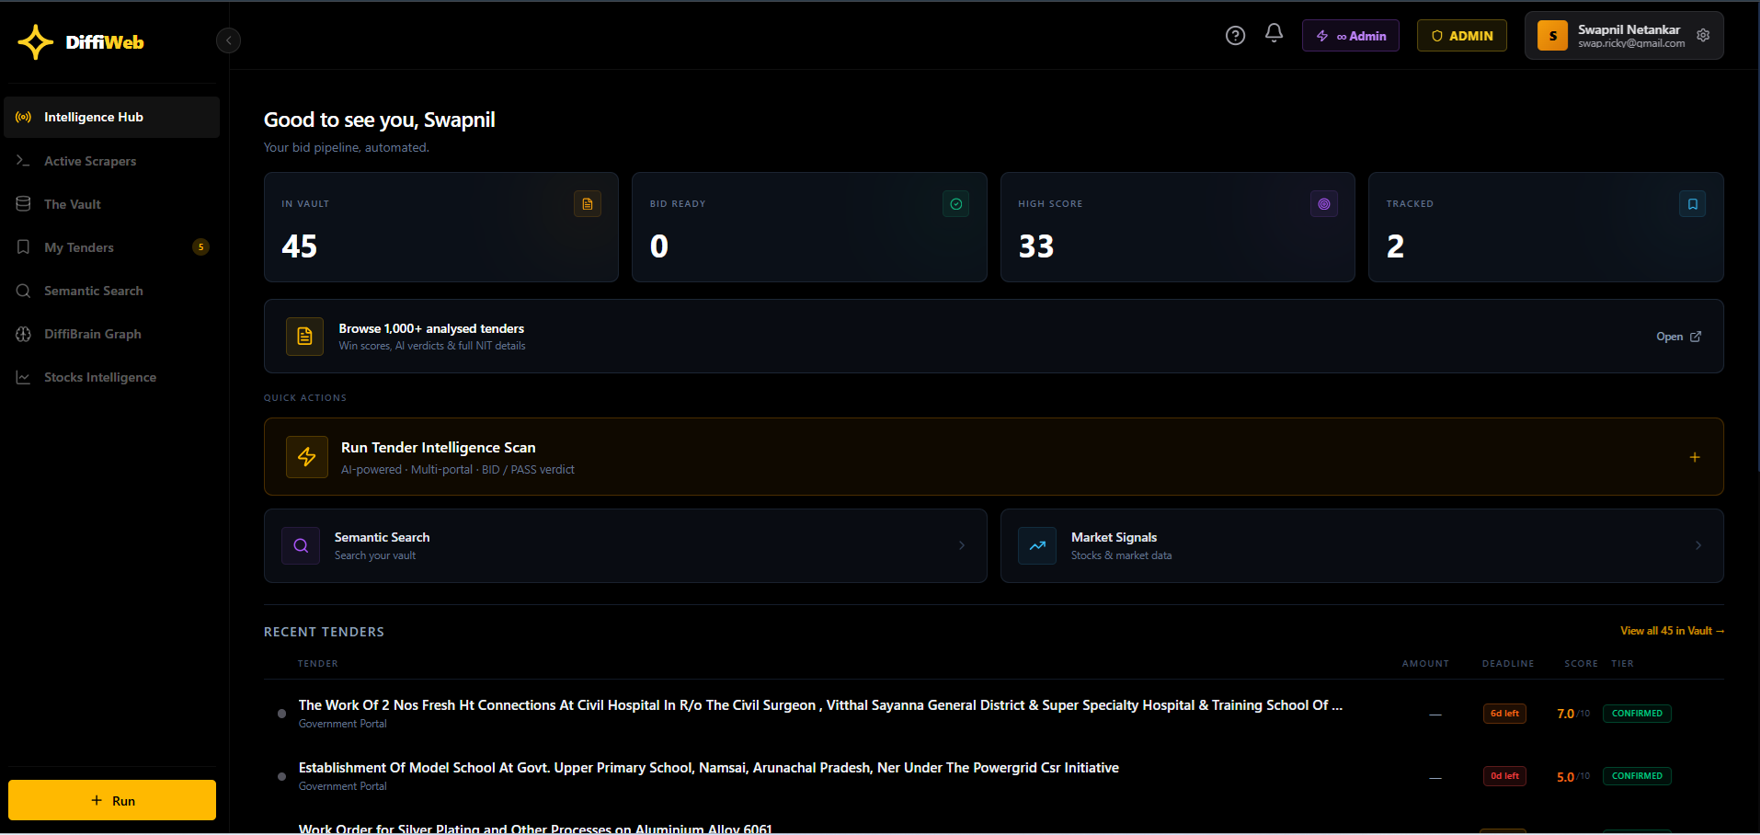Click the 6d left deadline badge
The width and height of the screenshot is (1760, 835).
(x=1504, y=714)
